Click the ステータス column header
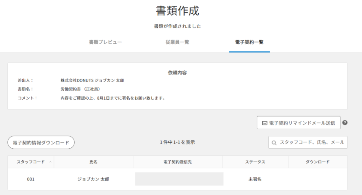Screen dimensions: 362x195 pyautogui.click(x=255, y=162)
